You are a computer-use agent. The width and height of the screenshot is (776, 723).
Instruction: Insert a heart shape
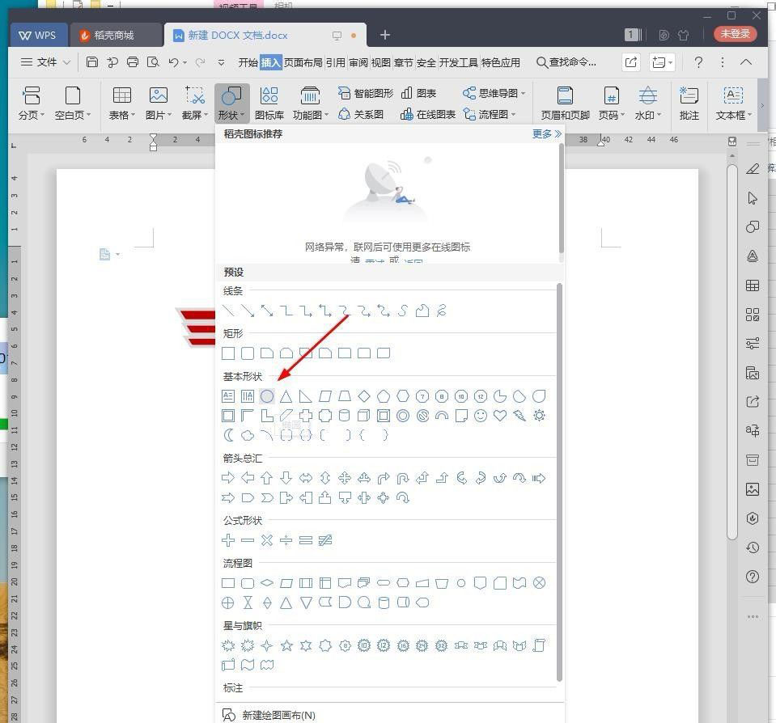coord(500,416)
